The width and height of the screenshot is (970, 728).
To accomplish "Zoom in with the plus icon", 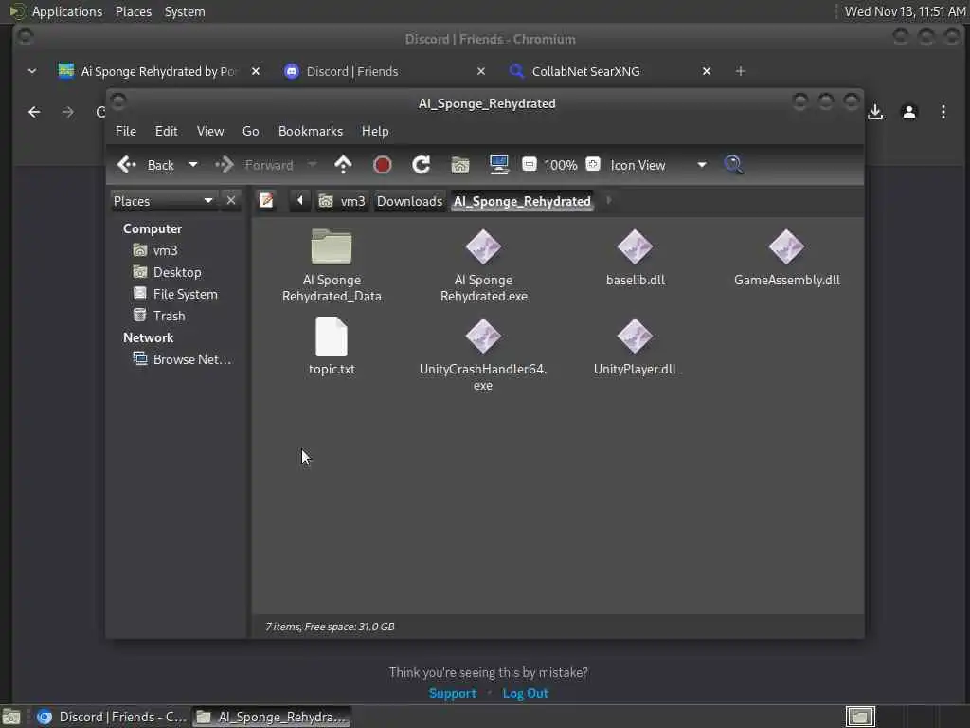I will tap(593, 165).
